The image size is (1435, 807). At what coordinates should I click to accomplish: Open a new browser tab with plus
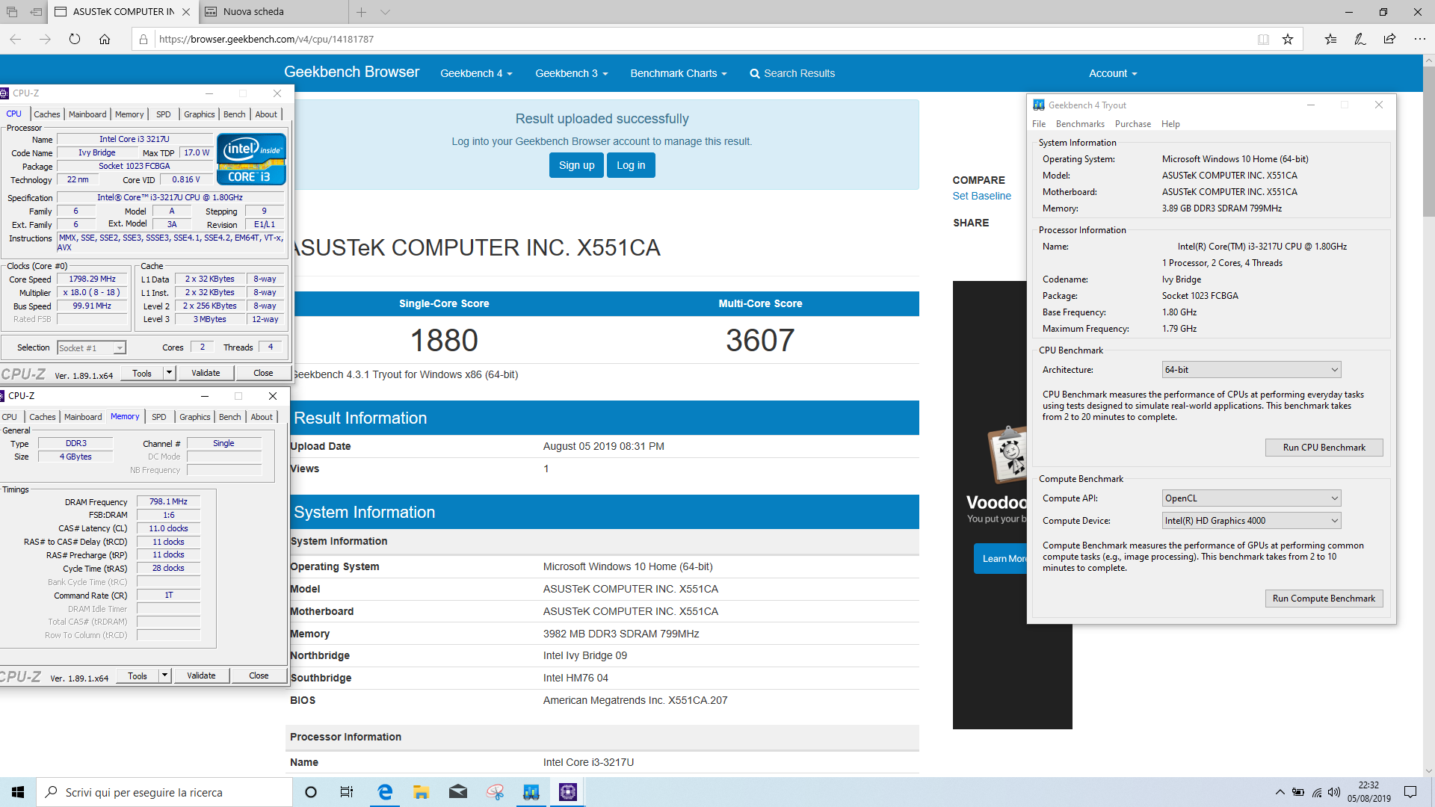pyautogui.click(x=361, y=12)
